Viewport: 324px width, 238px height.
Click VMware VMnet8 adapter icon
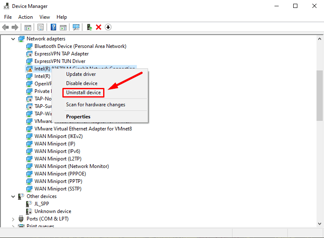point(29,129)
